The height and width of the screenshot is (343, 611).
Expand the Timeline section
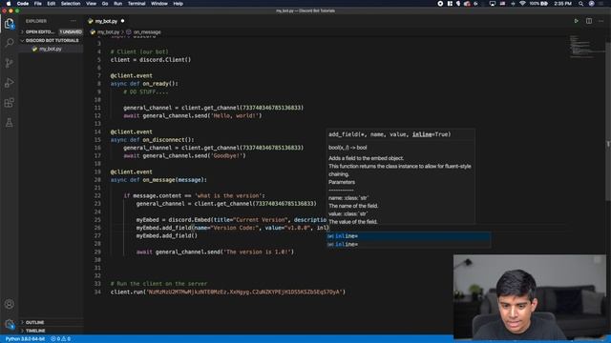(35, 331)
